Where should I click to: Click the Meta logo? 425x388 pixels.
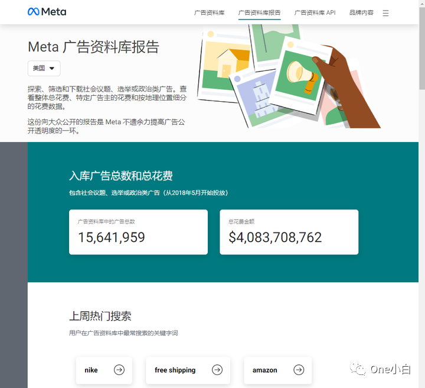[x=47, y=12]
